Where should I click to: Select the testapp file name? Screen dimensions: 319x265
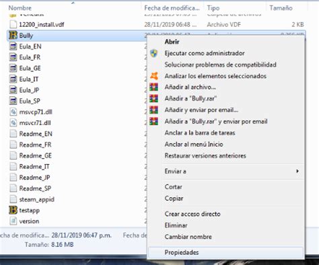coord(30,211)
